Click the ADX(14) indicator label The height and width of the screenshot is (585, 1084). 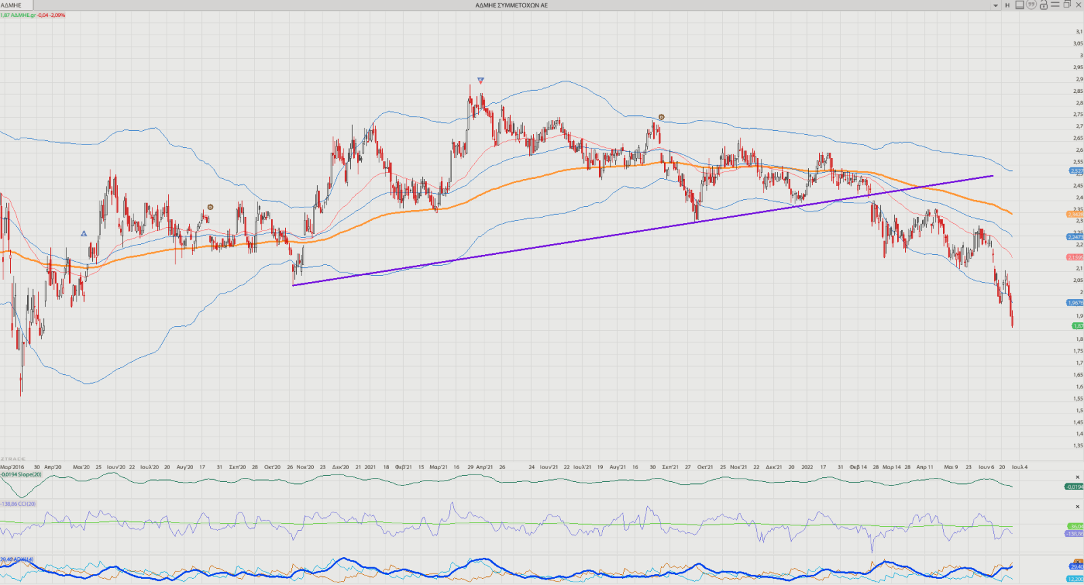click(17, 559)
